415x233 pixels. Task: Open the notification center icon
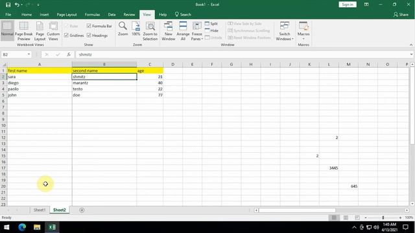405,227
